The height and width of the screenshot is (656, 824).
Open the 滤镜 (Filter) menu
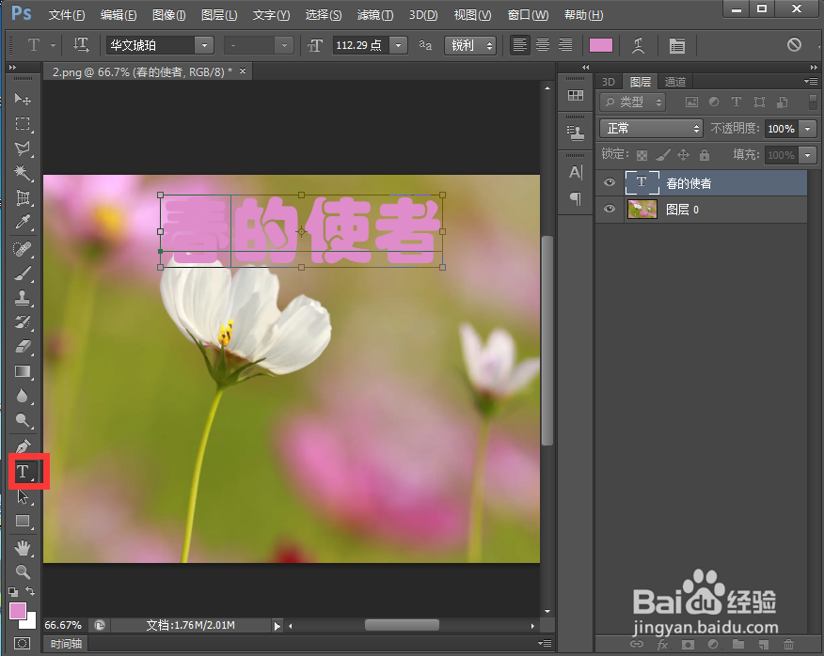pos(372,14)
